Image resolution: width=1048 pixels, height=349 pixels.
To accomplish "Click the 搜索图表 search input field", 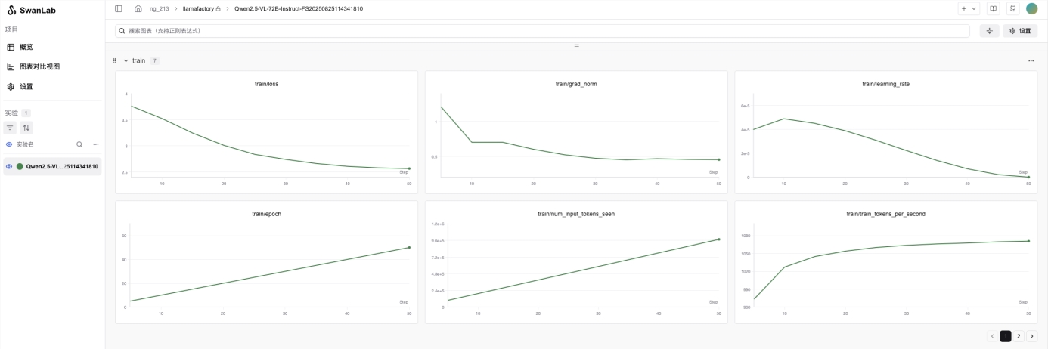I will tap(541, 31).
